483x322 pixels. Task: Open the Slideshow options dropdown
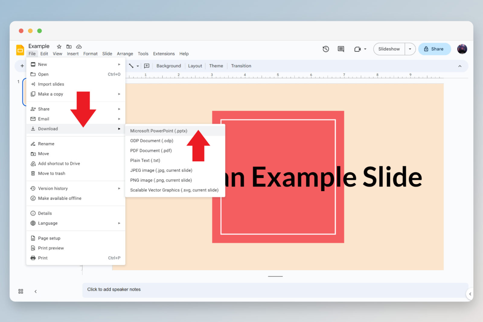tap(410, 49)
